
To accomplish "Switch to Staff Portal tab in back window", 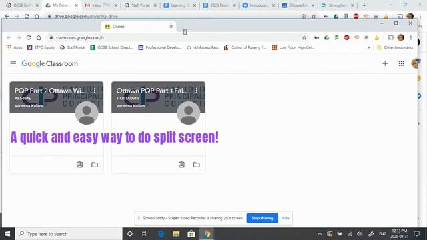I will click(x=141, y=5).
